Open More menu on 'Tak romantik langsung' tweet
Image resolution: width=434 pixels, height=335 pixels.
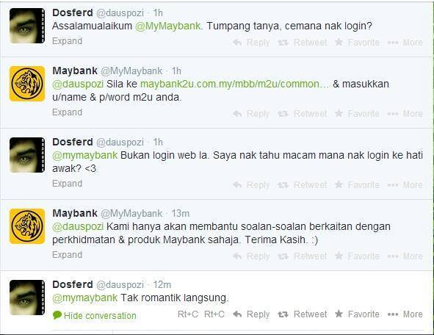[405, 314]
